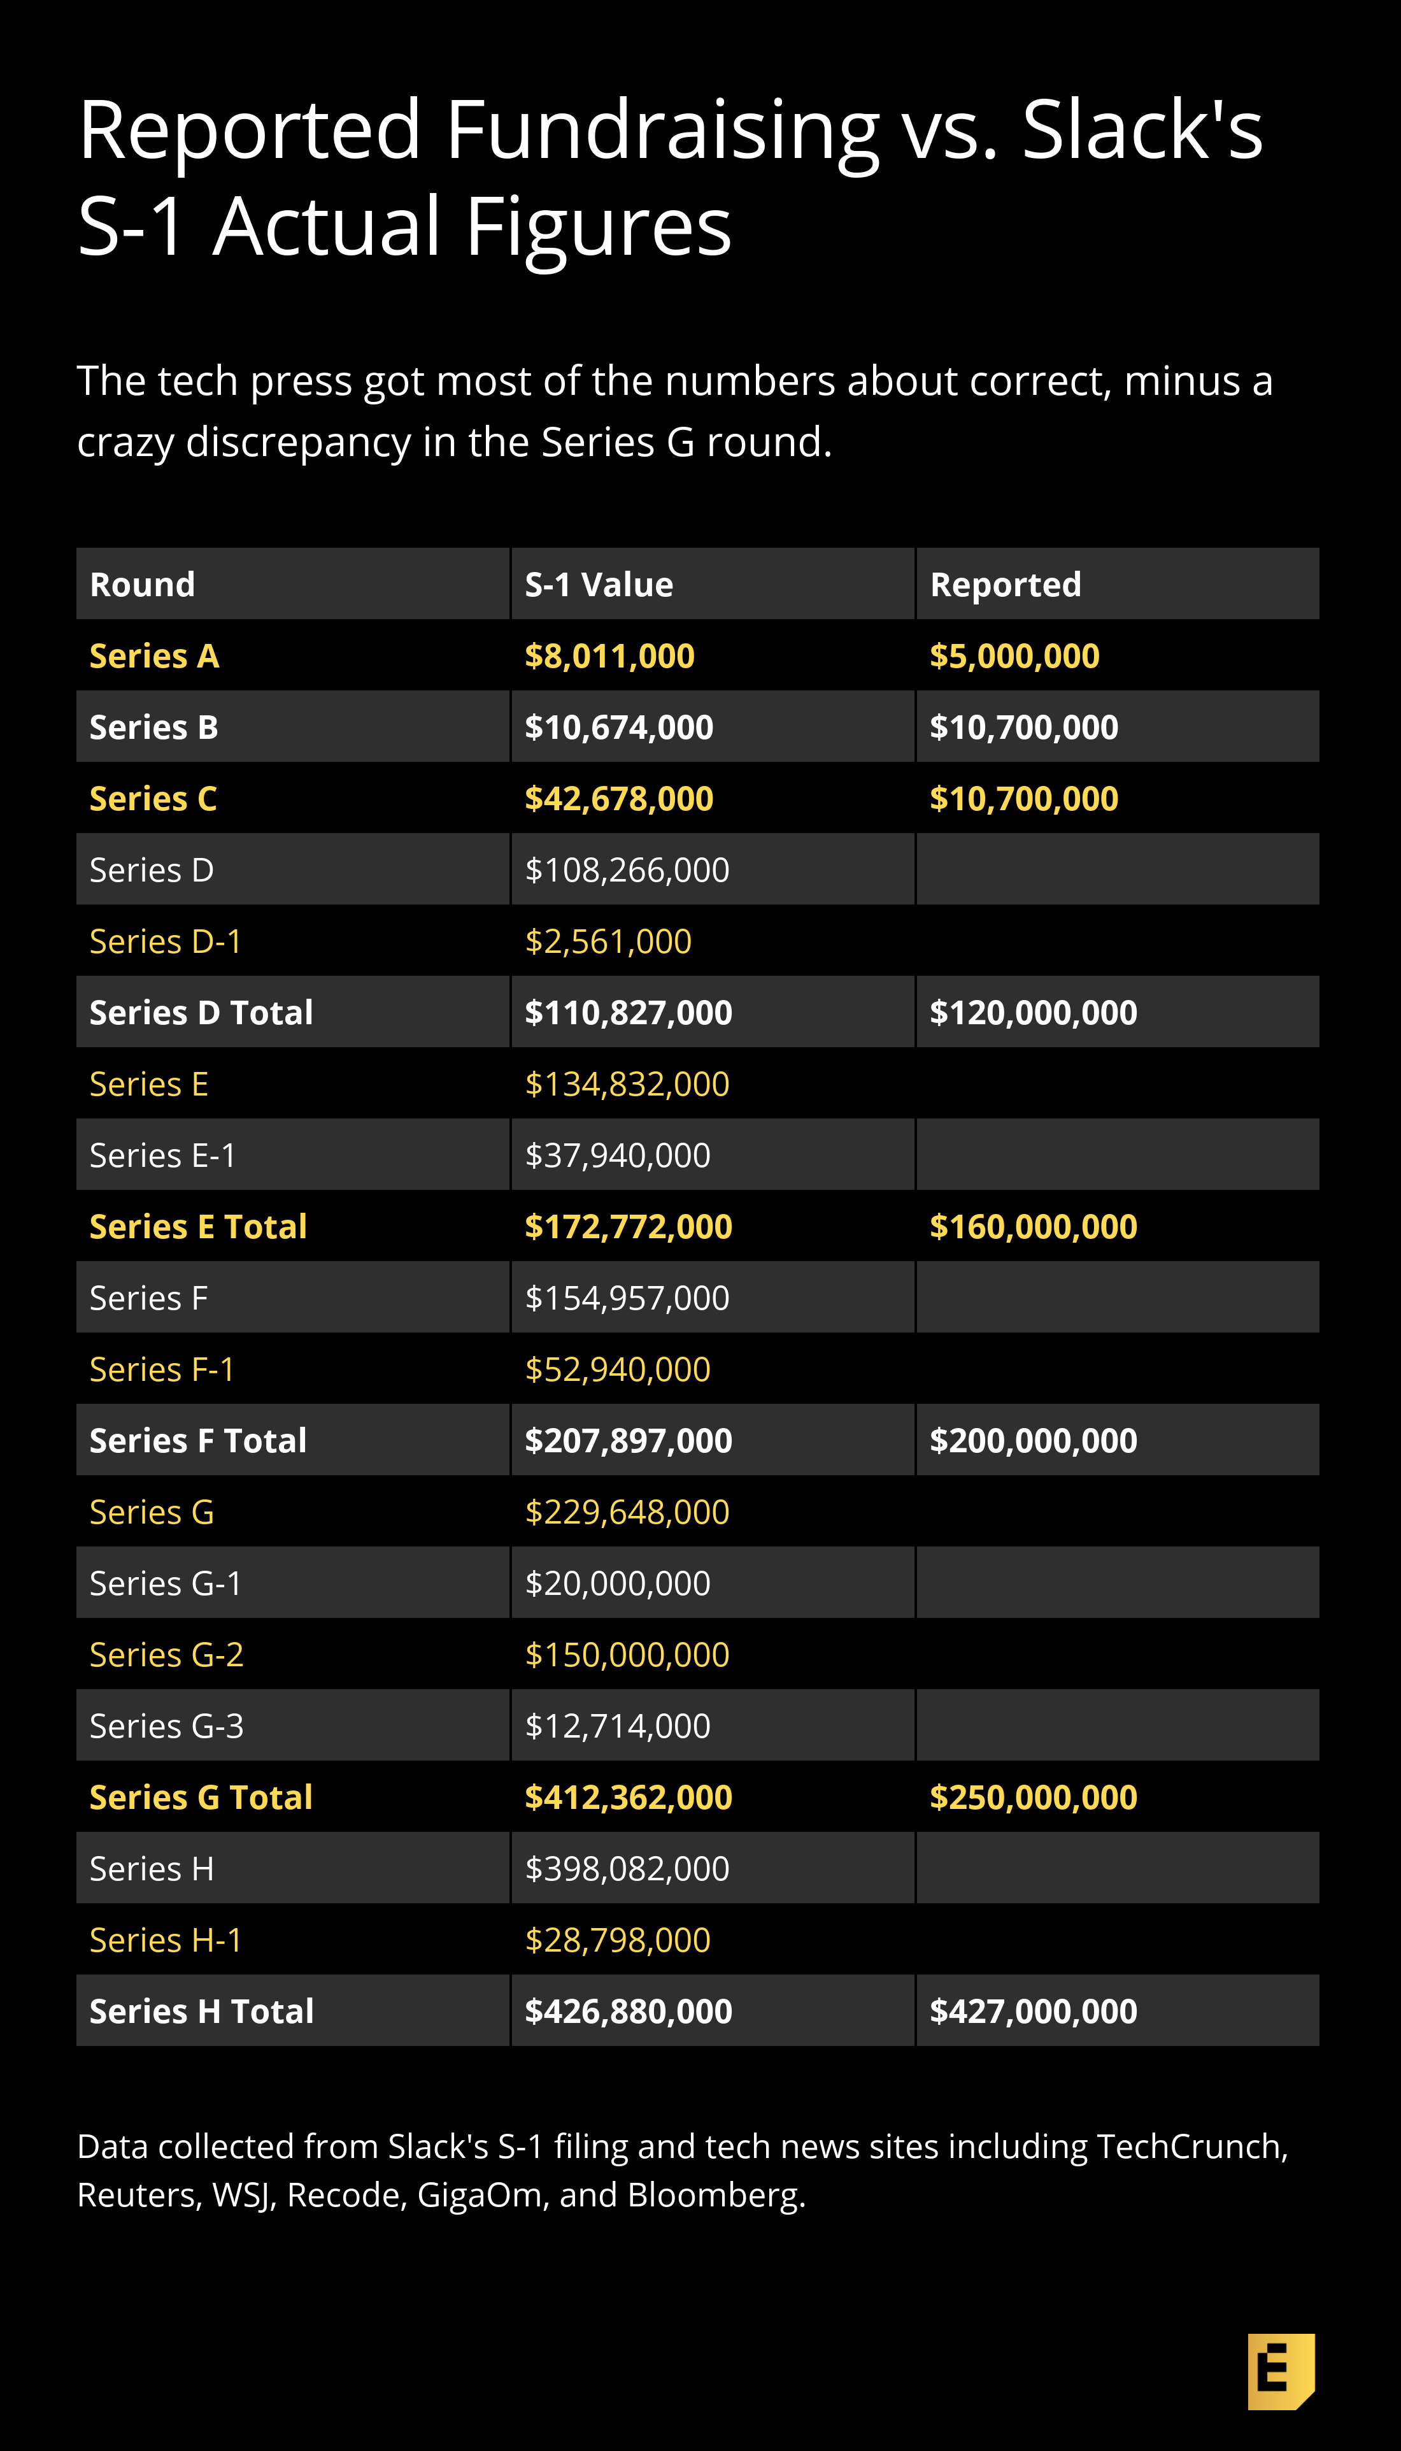Select the Series E Total label
1401x2451 pixels.
198,1226
